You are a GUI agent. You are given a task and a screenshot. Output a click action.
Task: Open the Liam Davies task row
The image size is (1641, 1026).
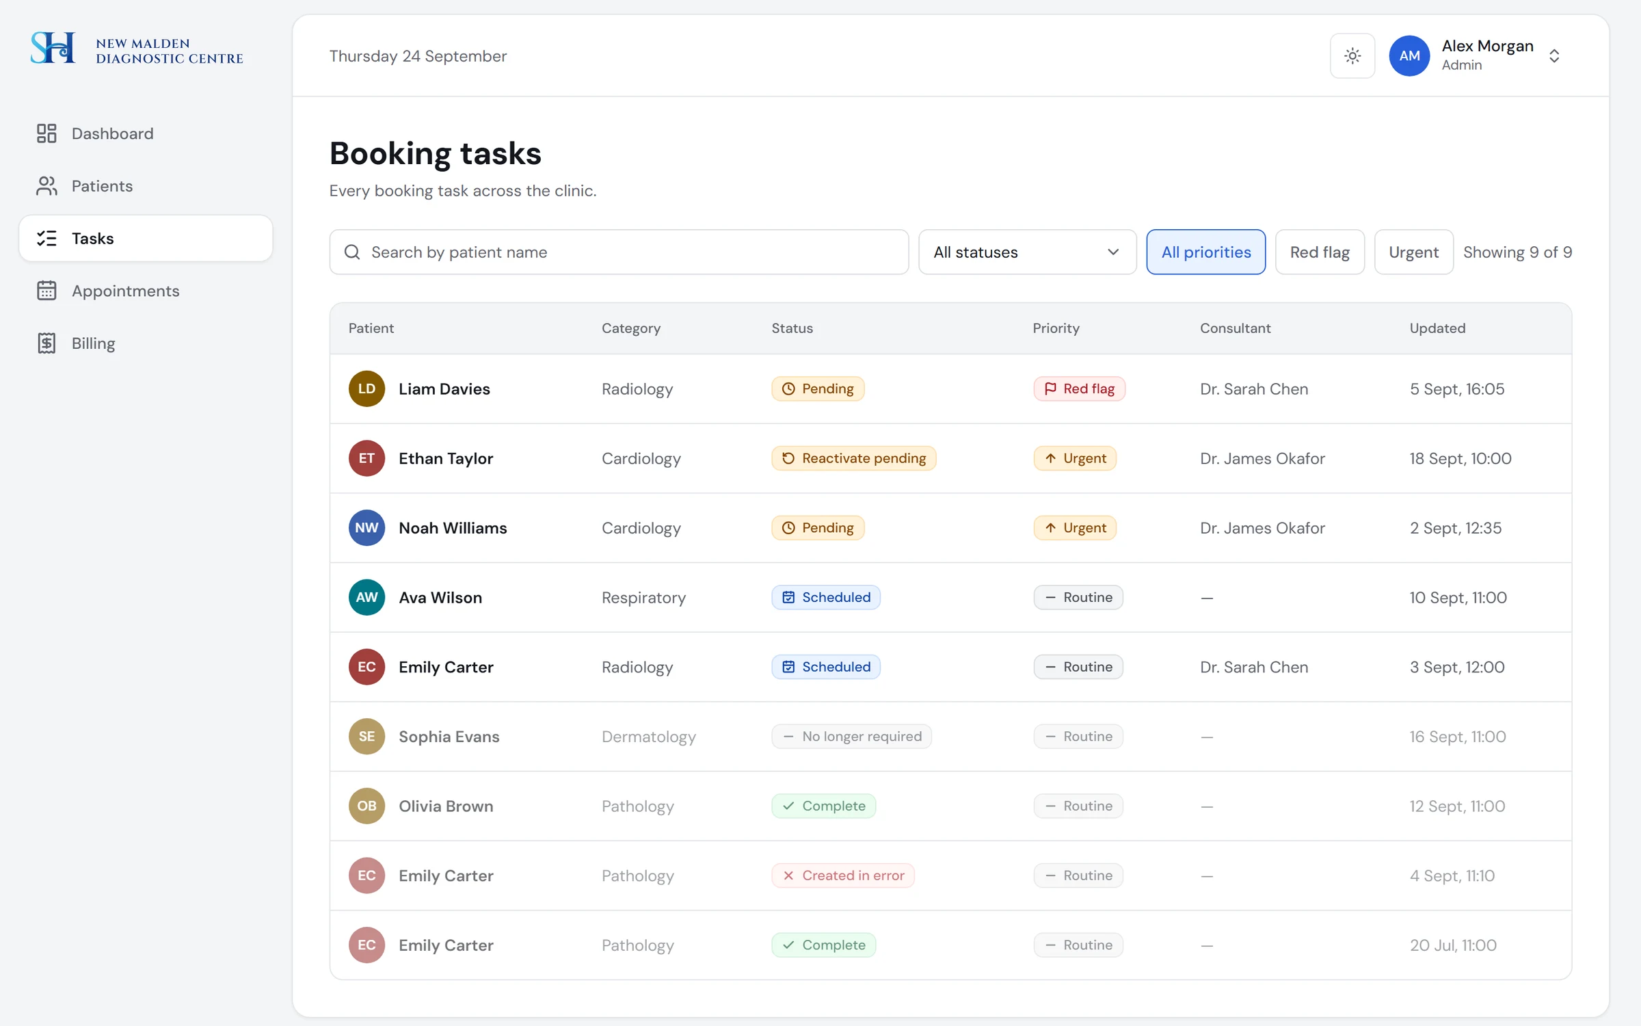(950, 389)
